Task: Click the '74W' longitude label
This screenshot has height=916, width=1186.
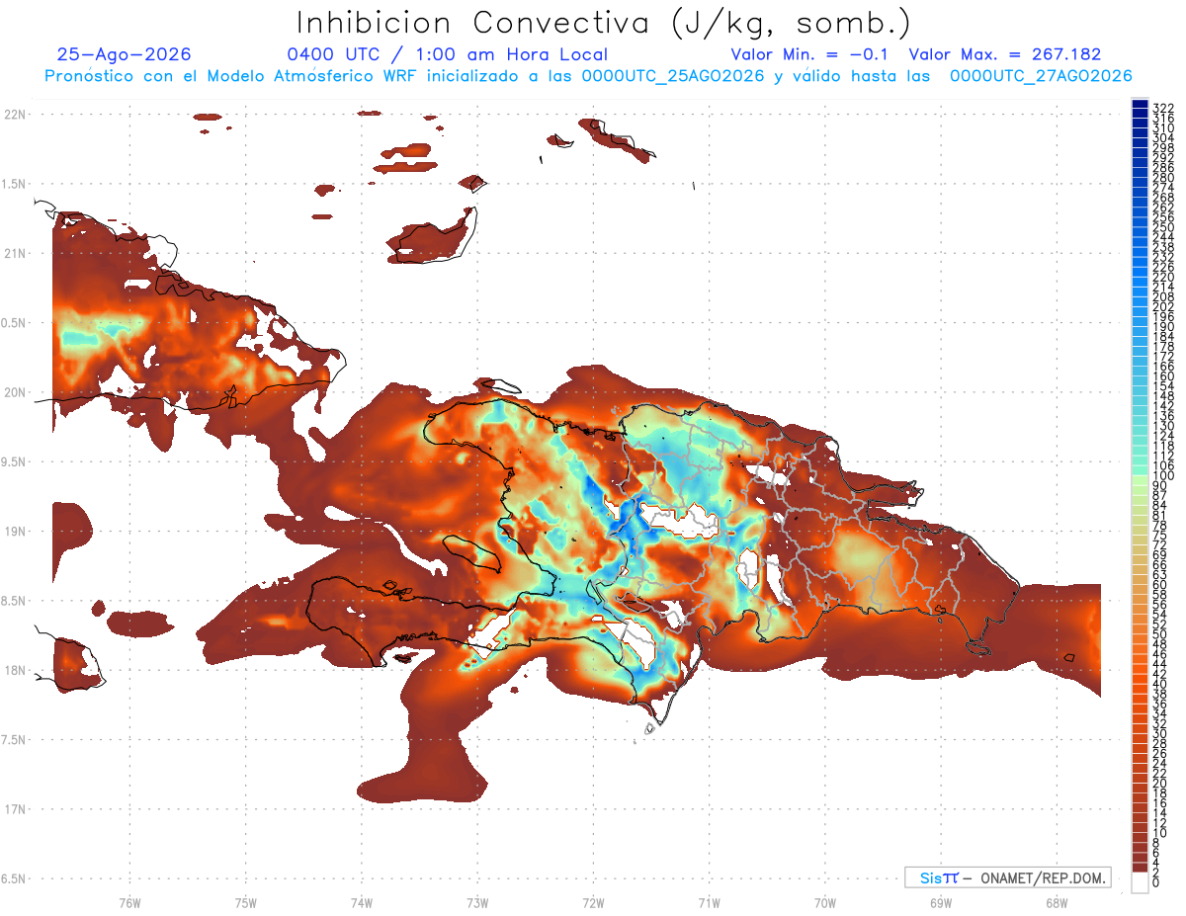Action: point(361,902)
